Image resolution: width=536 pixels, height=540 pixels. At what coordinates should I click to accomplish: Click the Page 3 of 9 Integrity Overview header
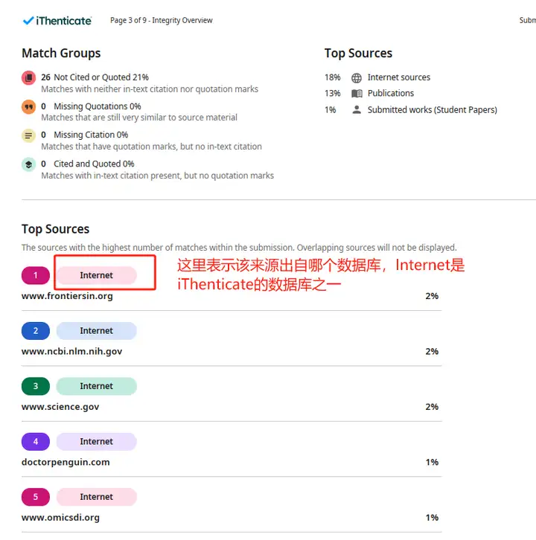click(162, 20)
